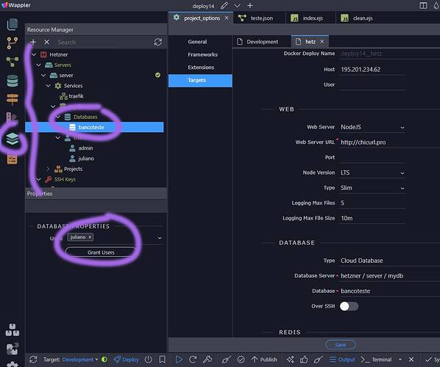Open the Terminal panel in bottom bar
The height and width of the screenshot is (367, 440).
coord(377,360)
